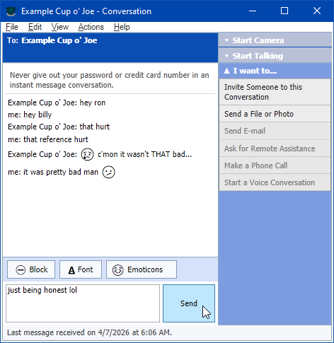Choose Invite Someone to this Conversation

(x=275, y=92)
